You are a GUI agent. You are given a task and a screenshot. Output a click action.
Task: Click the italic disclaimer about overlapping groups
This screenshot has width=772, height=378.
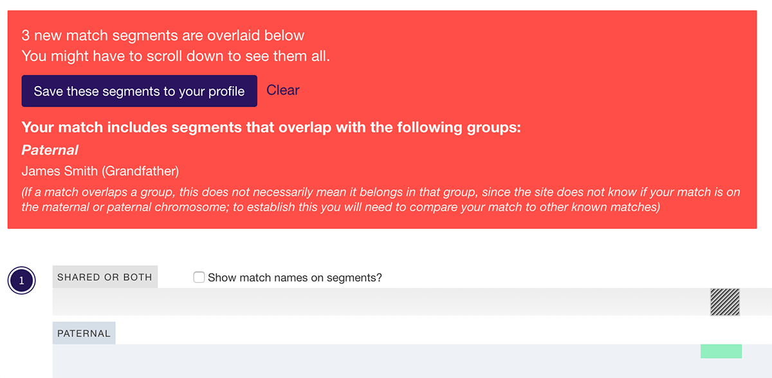(380, 199)
